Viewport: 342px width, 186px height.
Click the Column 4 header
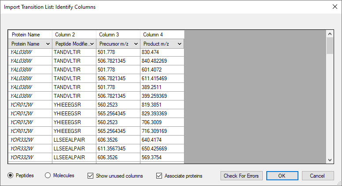coord(162,35)
